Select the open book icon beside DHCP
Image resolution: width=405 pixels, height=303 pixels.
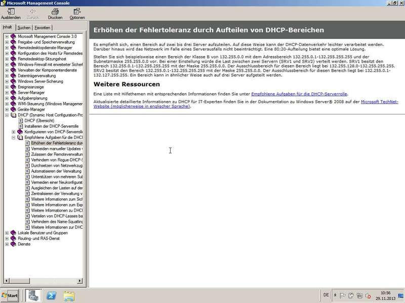14,115
